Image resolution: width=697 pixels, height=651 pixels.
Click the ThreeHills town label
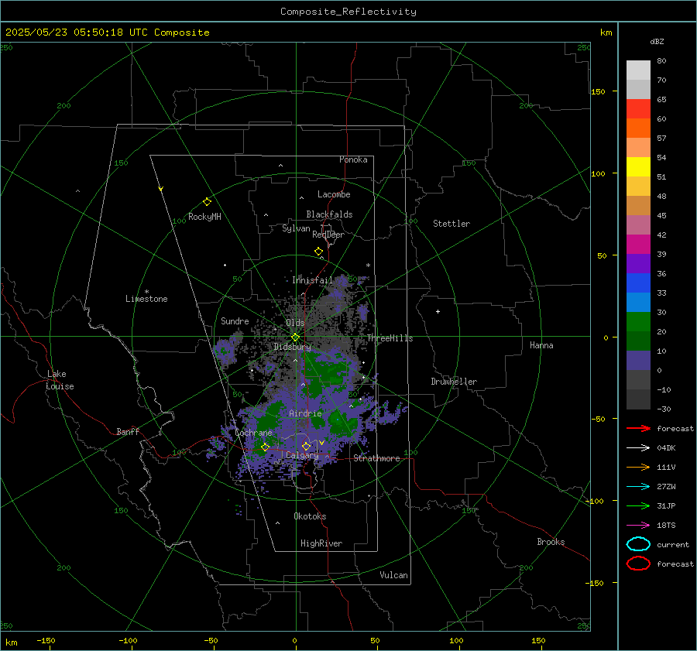click(390, 338)
